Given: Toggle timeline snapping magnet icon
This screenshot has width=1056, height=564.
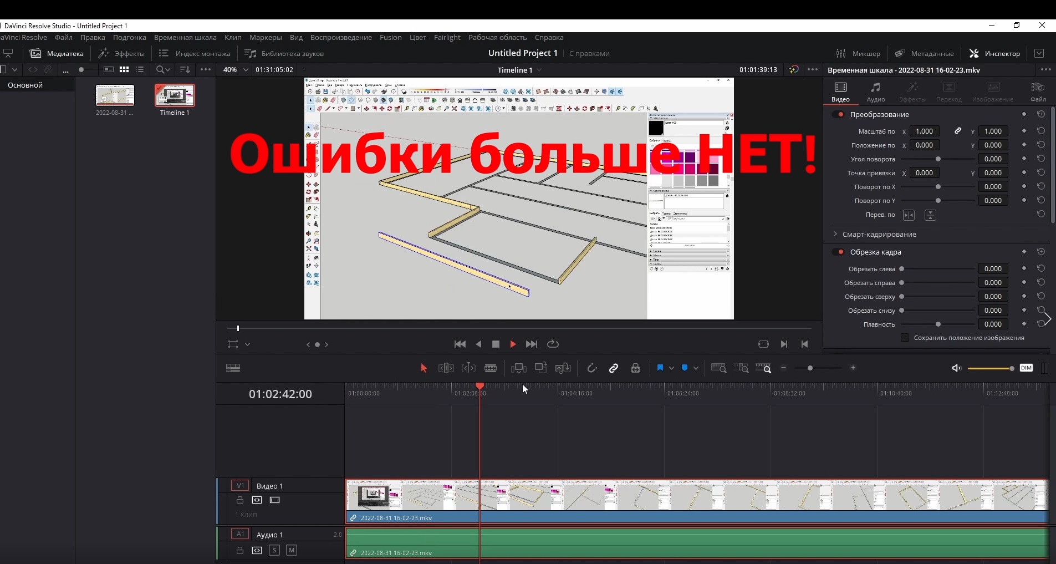Looking at the screenshot, I should coord(591,368).
